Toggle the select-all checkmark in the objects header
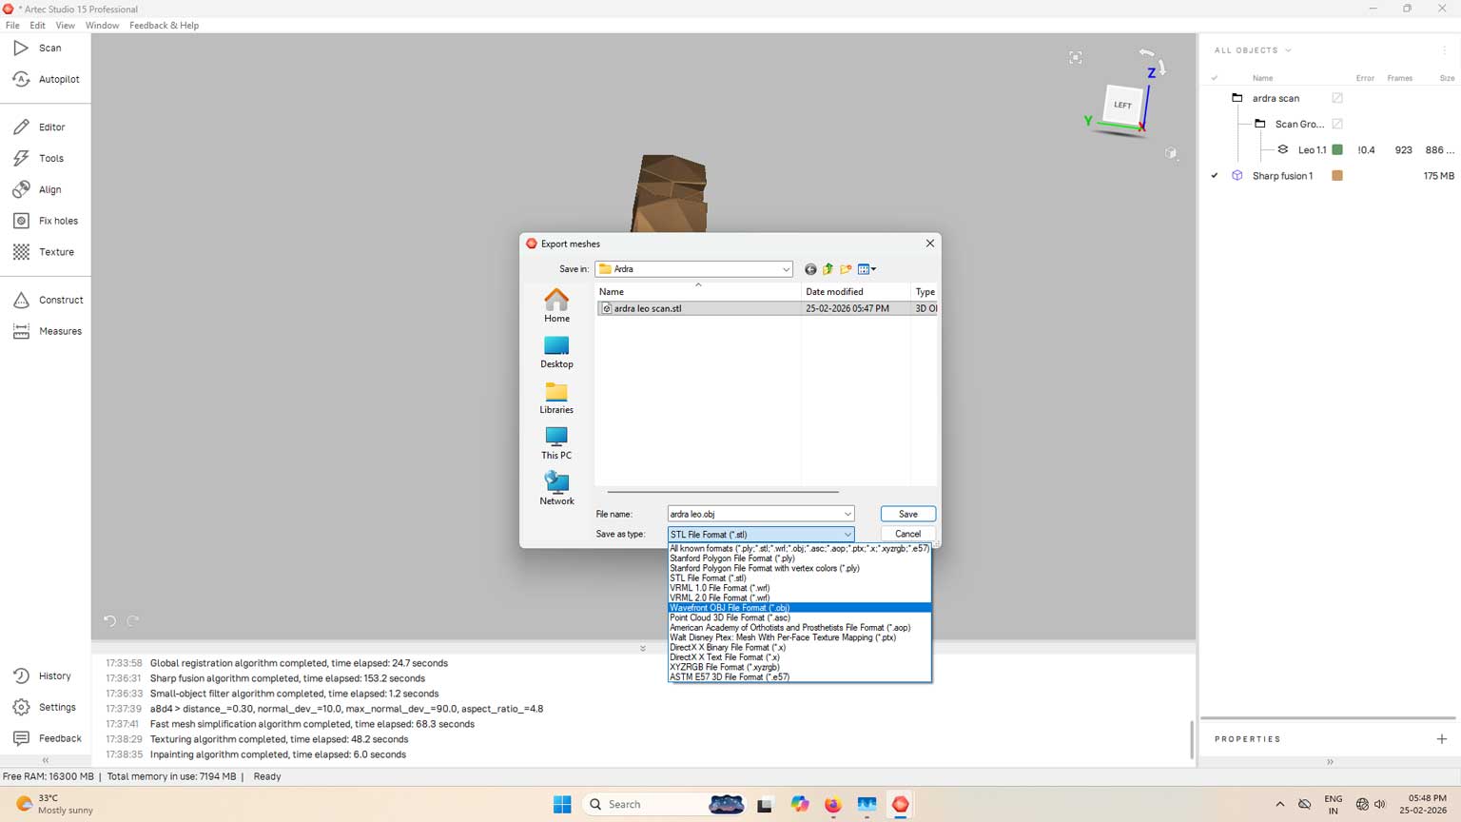Screen dimensions: 1461x822 coord(1215,78)
